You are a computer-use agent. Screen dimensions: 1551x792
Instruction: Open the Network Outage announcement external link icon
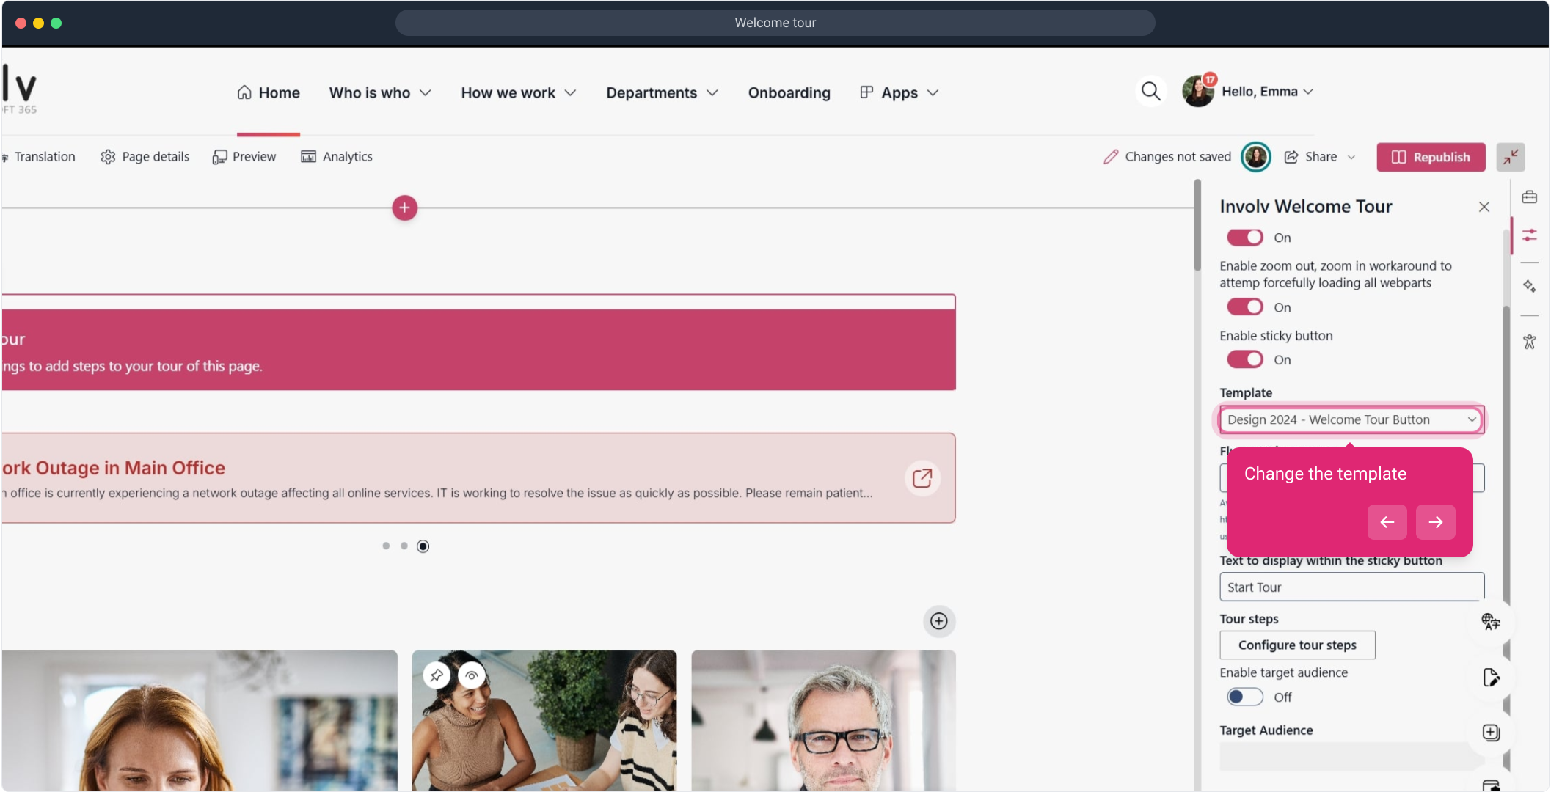(922, 478)
